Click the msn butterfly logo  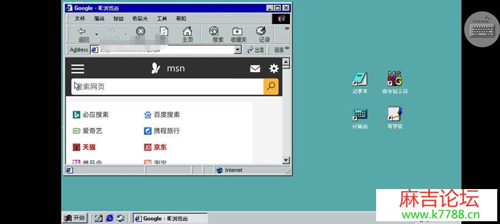click(156, 68)
